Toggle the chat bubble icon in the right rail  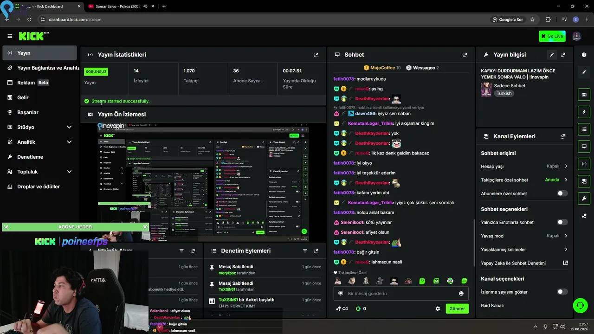[584, 147]
